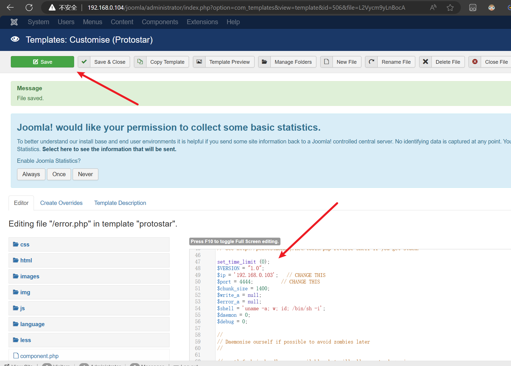Click the file icon next to component.php
511x366 pixels.
pos(16,356)
